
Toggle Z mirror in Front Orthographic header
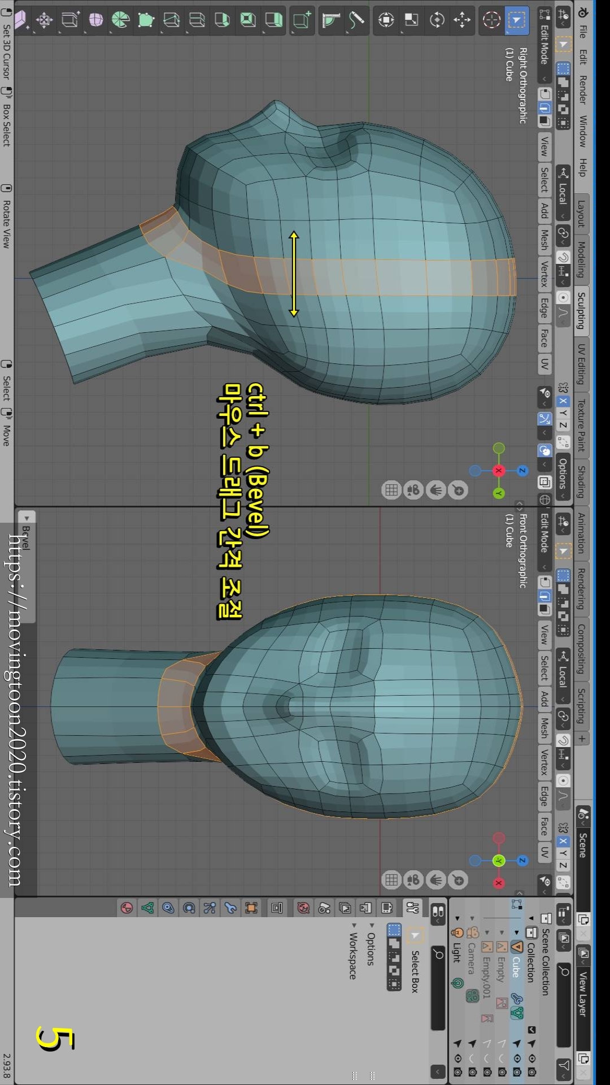point(563,865)
